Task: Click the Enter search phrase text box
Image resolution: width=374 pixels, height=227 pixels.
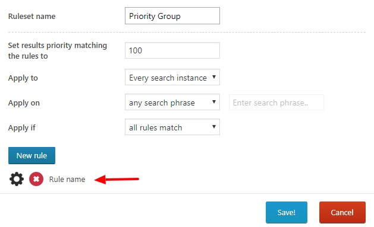Action: (x=276, y=103)
